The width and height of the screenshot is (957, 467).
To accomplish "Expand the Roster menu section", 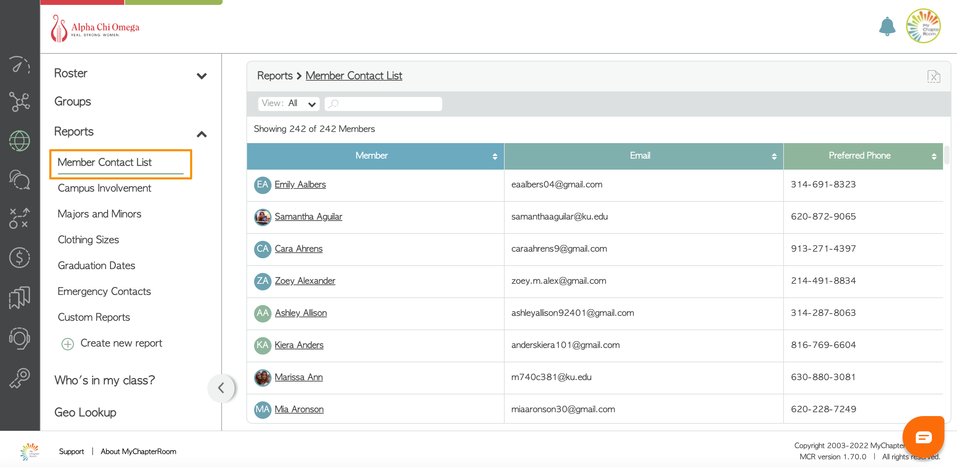I will (x=201, y=76).
